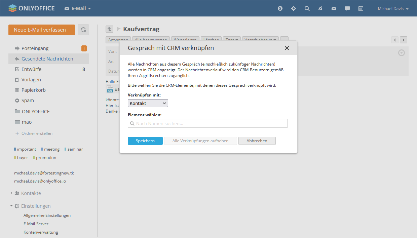Select Gesendete Nachrichten folder
The width and height of the screenshot is (417, 238).
coord(49,58)
